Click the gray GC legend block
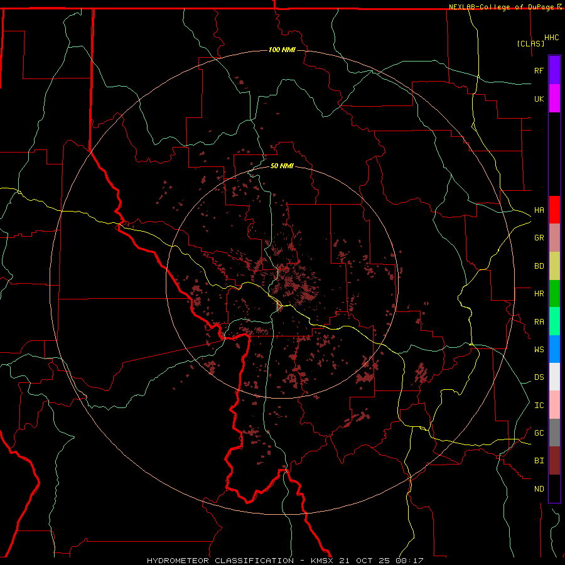 [x=554, y=433]
